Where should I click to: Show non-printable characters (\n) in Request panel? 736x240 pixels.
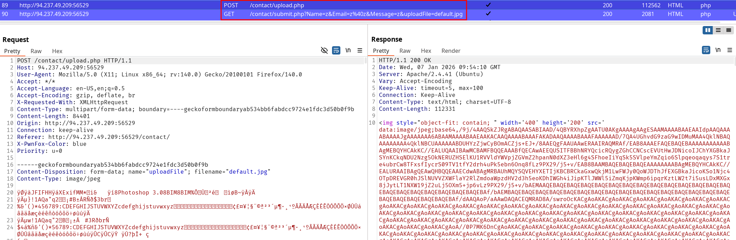(x=348, y=51)
